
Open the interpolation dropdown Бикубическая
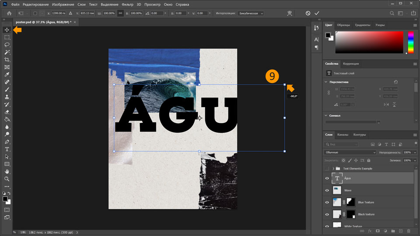[x=250, y=13]
